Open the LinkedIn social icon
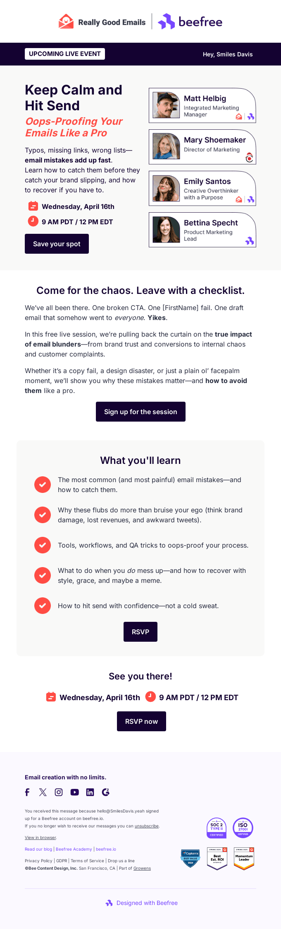 tap(90, 792)
